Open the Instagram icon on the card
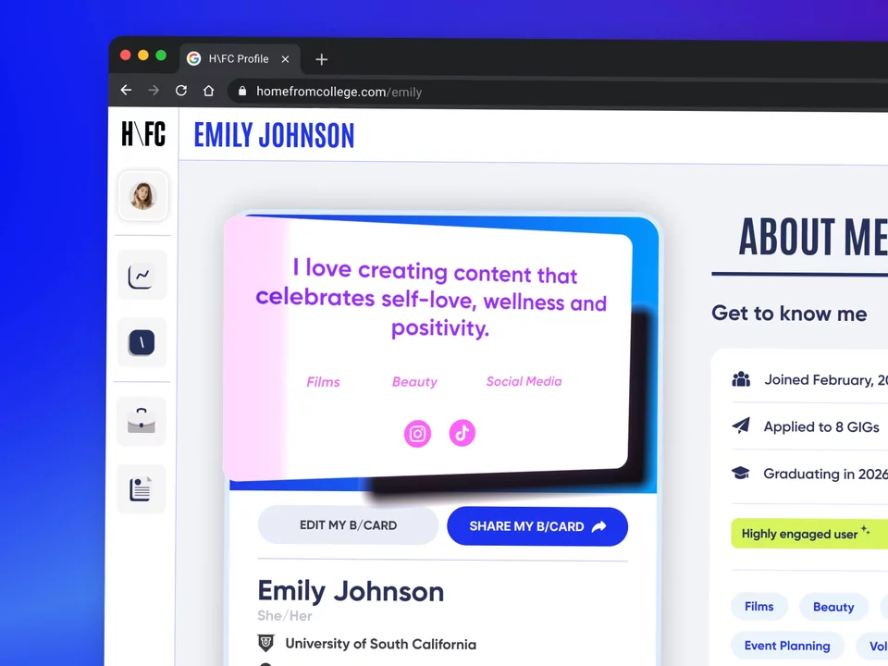This screenshot has width=888, height=666. tap(417, 434)
